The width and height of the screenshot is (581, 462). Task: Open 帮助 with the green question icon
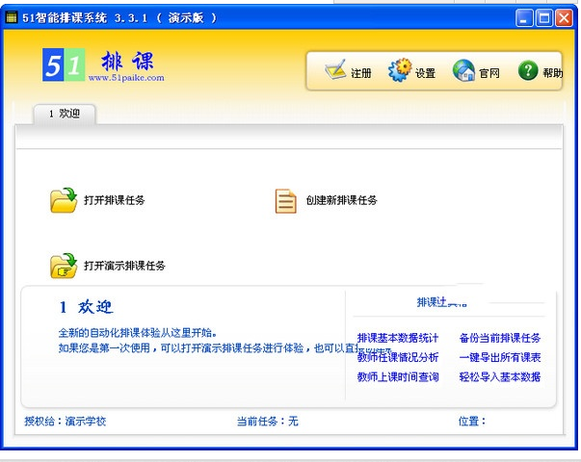tap(527, 71)
